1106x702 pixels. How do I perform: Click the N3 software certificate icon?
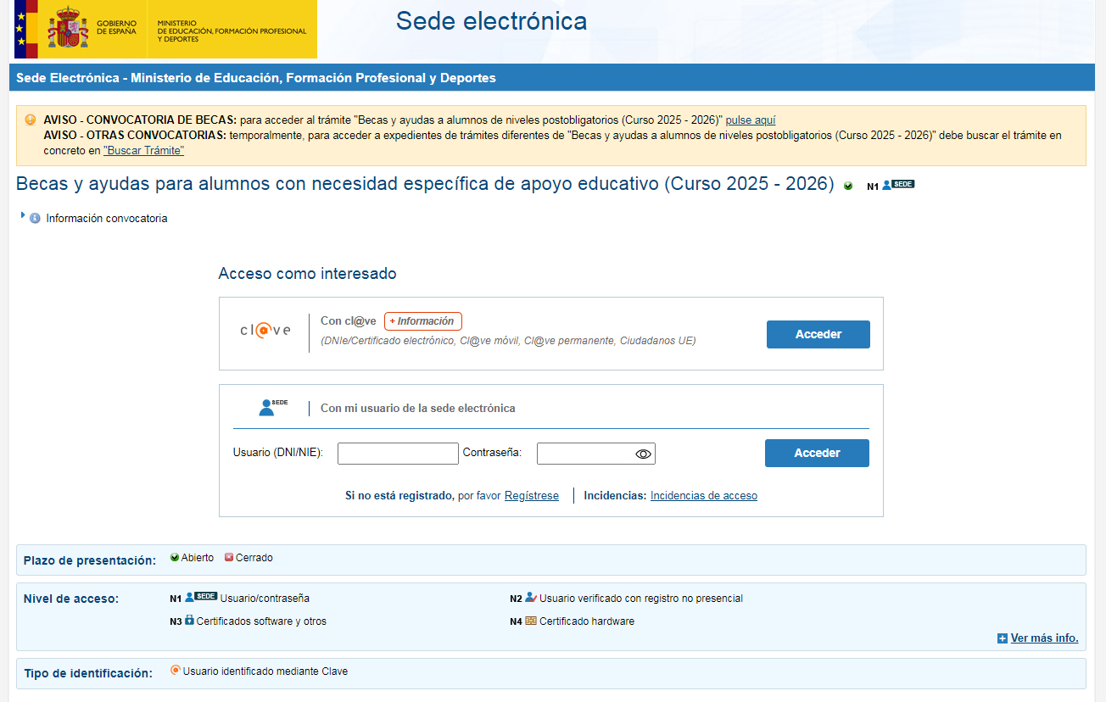189,621
